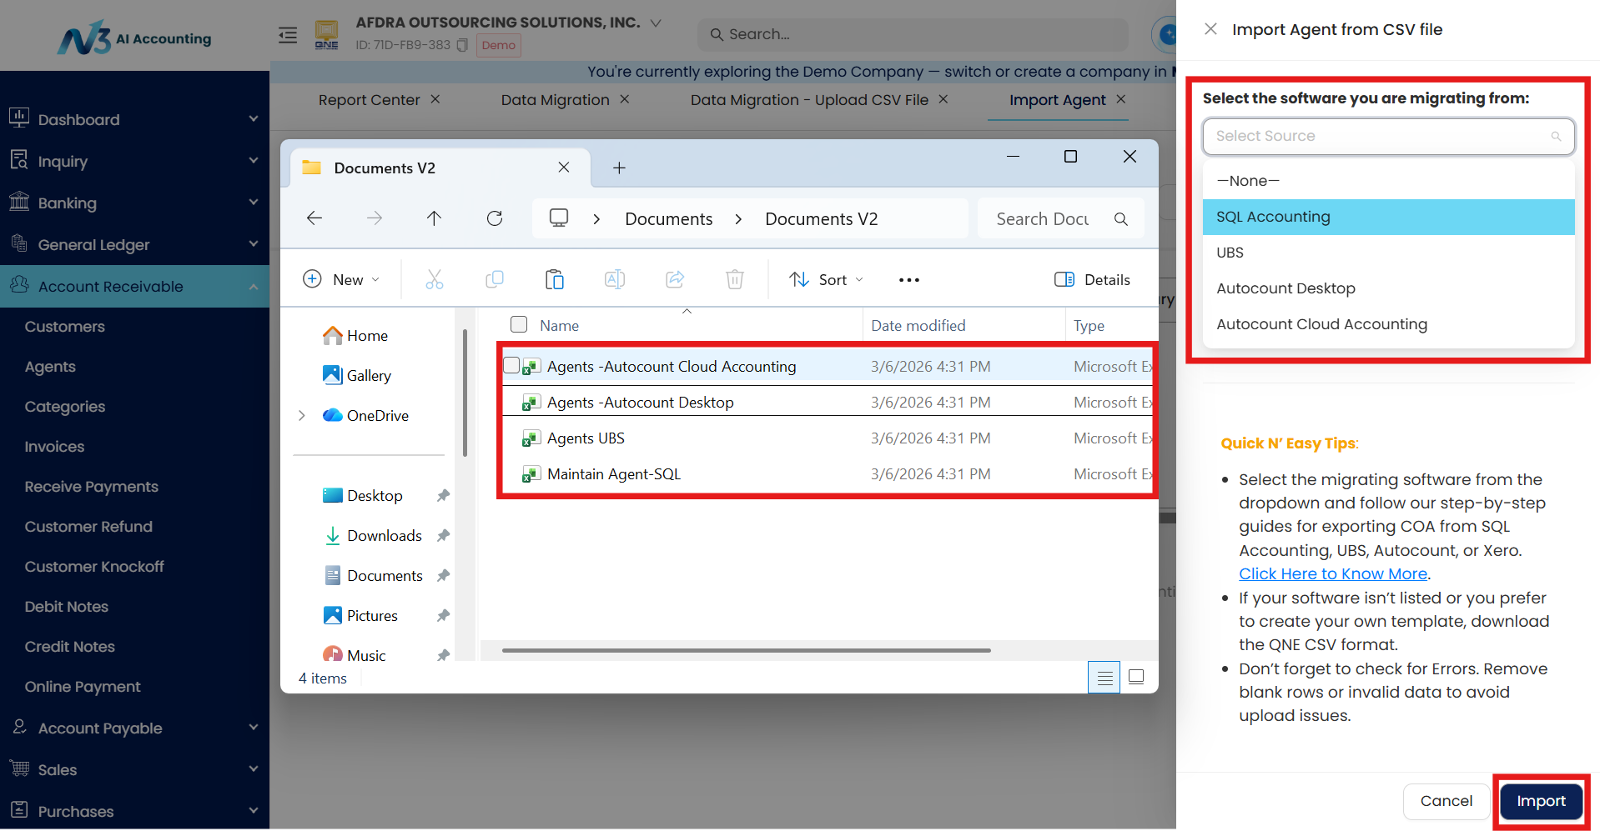Open the New dropdown in Explorer

point(341,279)
